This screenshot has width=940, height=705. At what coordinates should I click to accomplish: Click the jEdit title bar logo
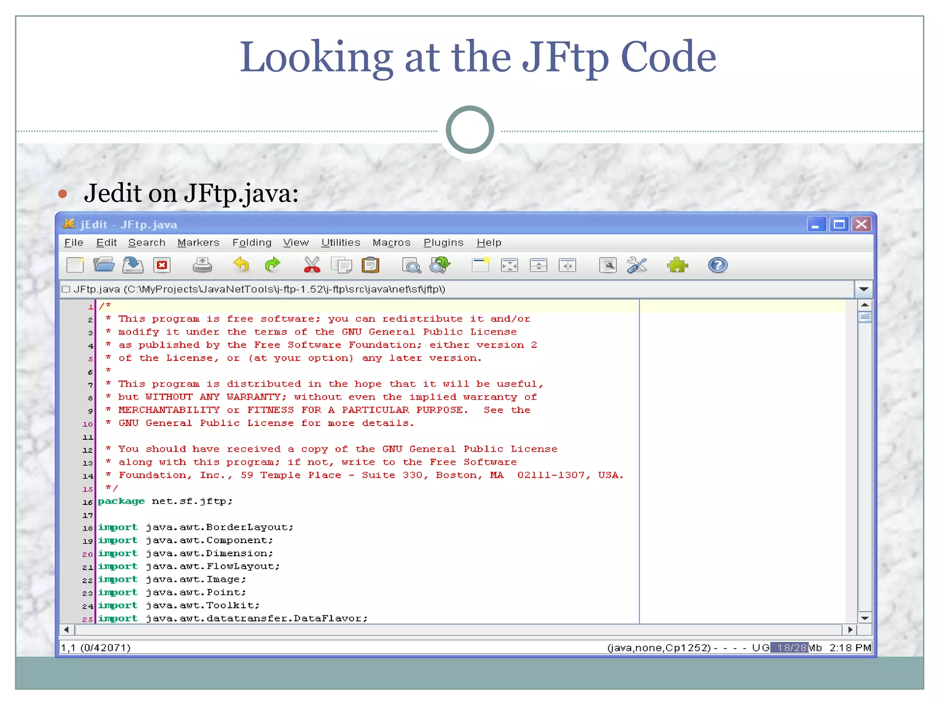pyautogui.click(x=69, y=224)
